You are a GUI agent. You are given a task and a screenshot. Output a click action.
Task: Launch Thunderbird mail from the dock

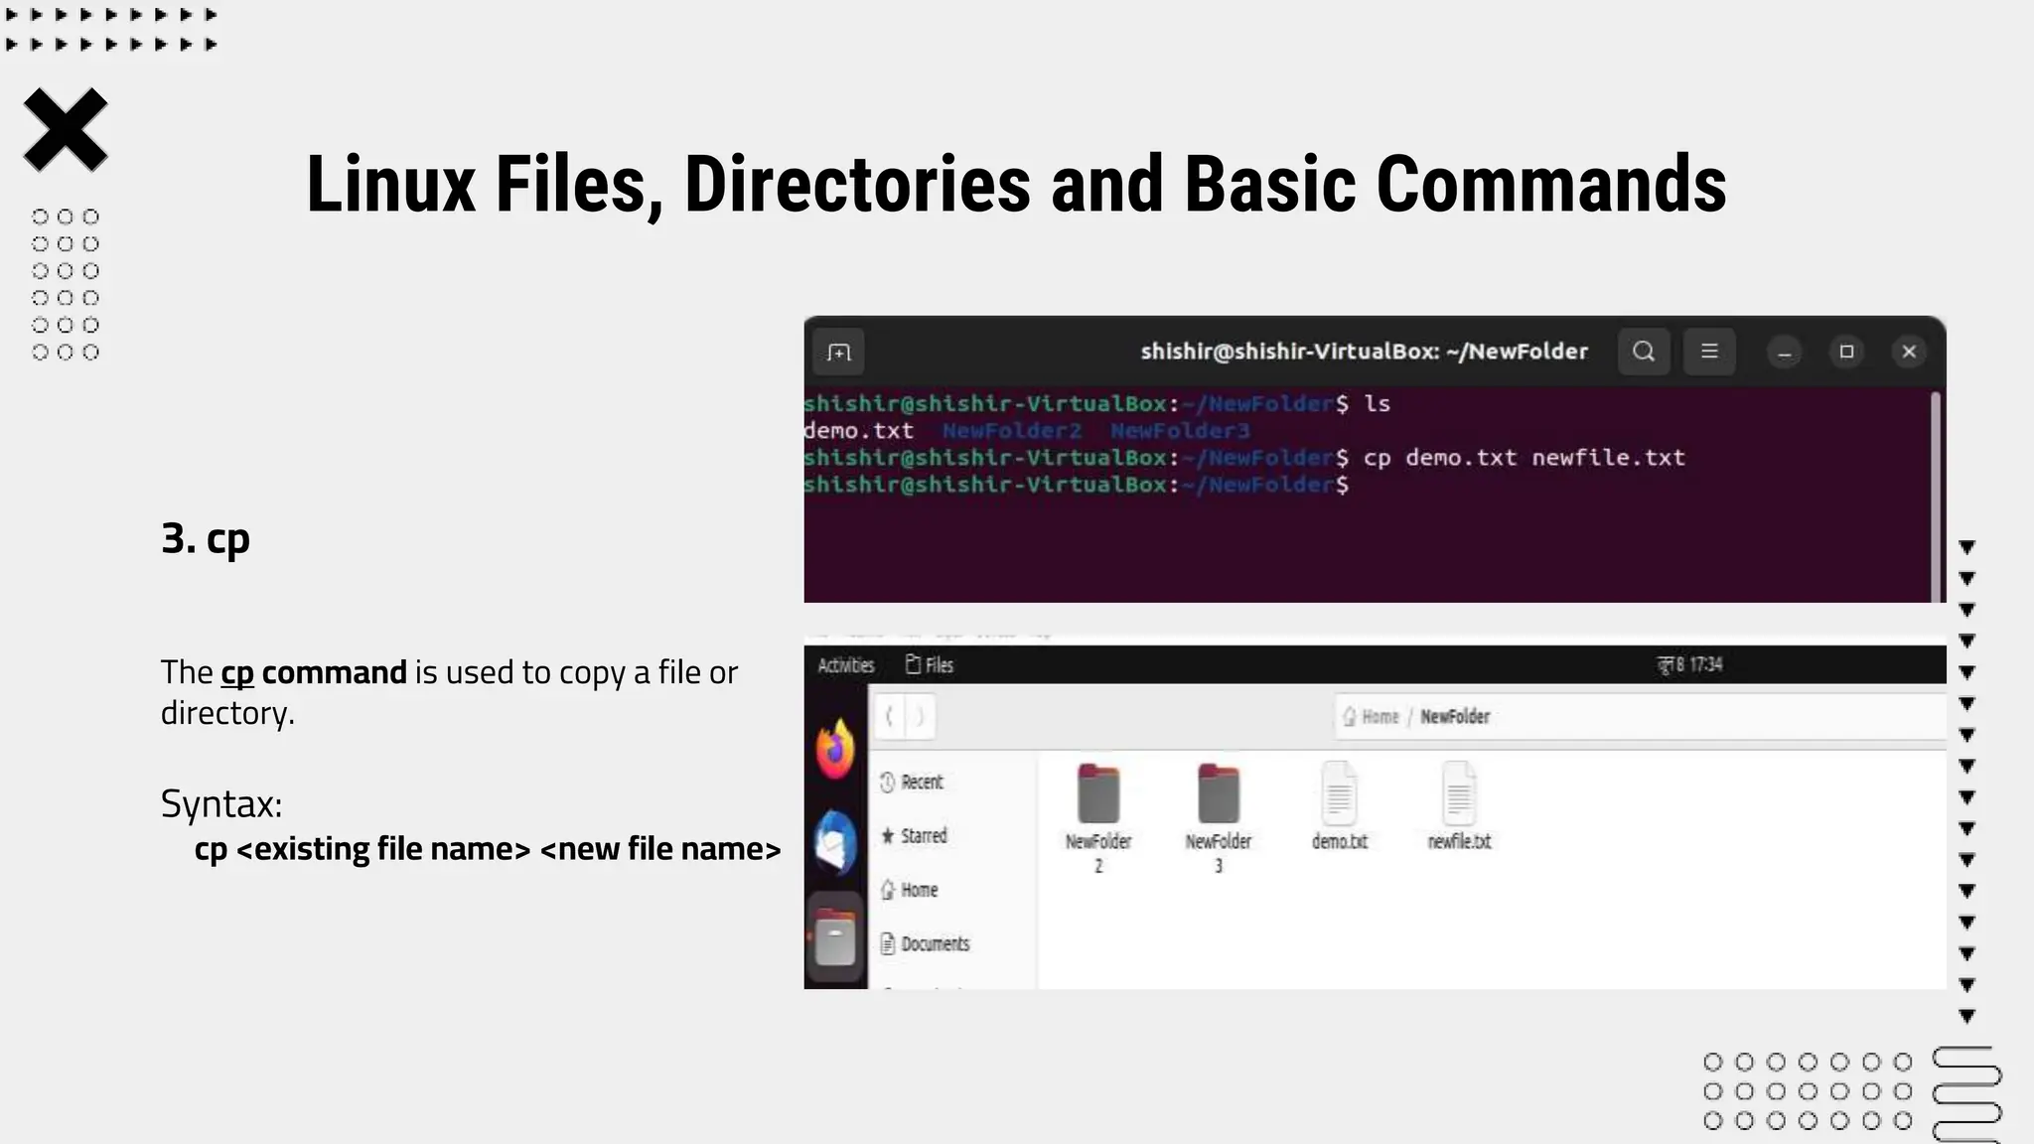[835, 842]
